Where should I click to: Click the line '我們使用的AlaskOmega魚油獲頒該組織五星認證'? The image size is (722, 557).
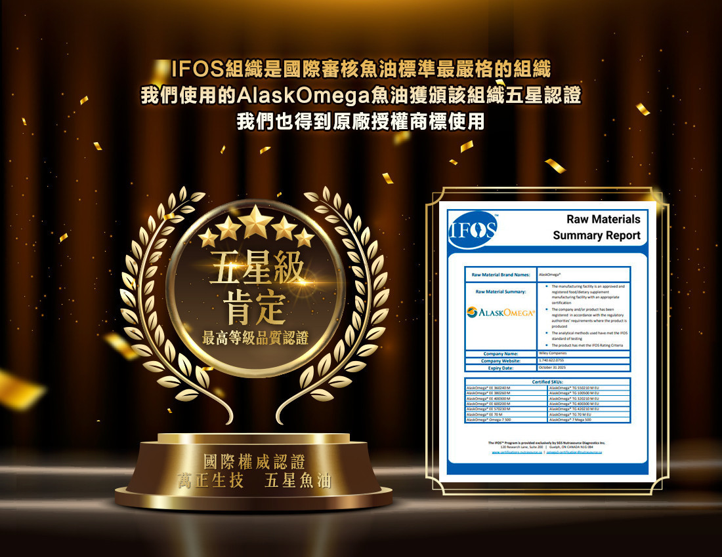[x=360, y=95]
